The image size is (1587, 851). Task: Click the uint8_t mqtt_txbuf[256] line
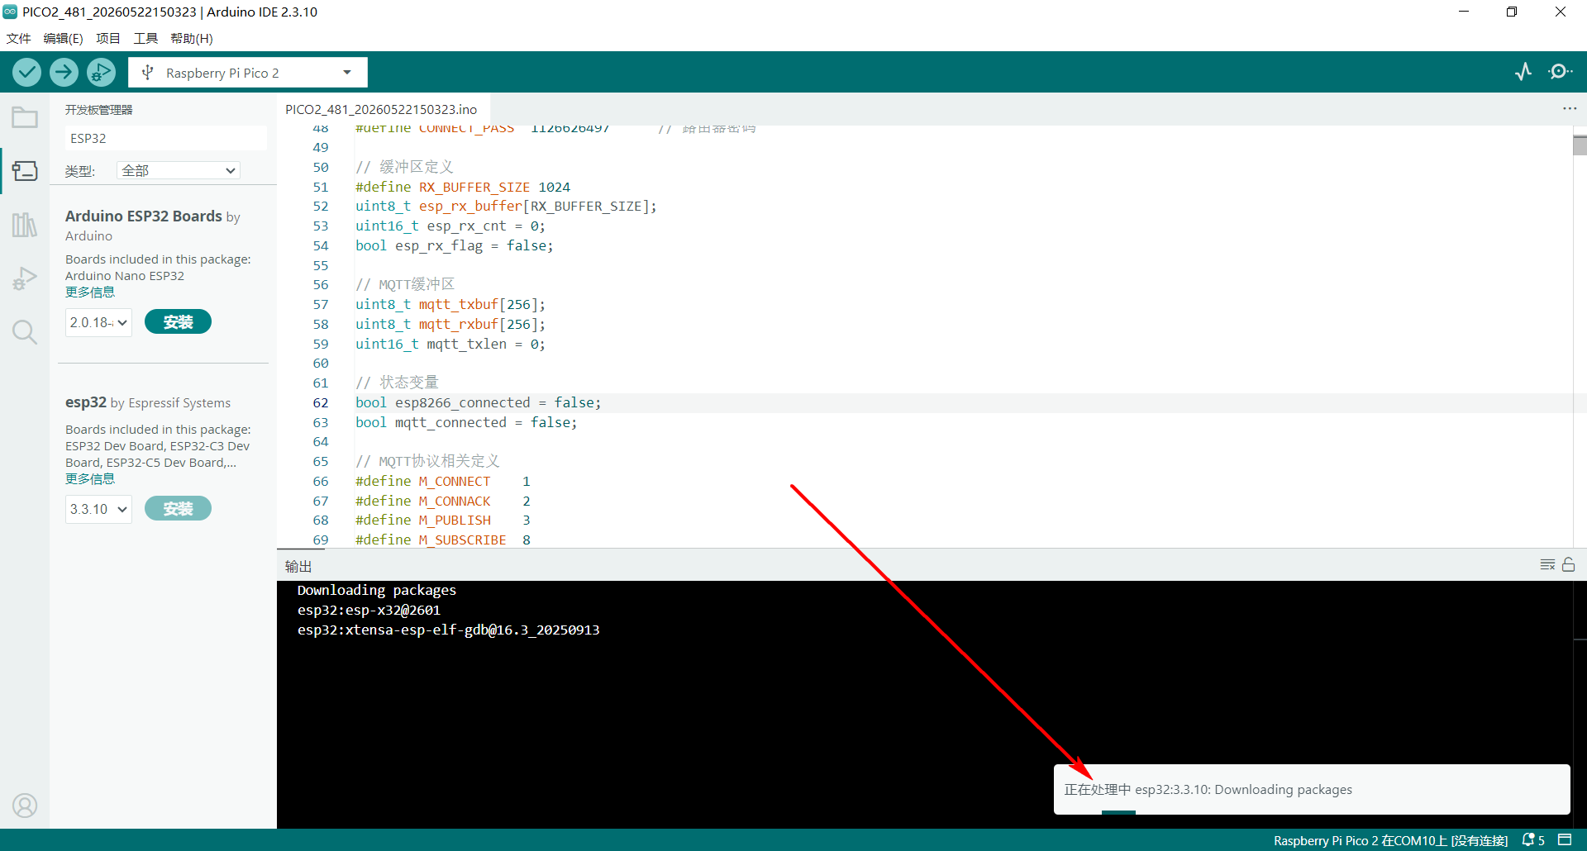tap(450, 304)
